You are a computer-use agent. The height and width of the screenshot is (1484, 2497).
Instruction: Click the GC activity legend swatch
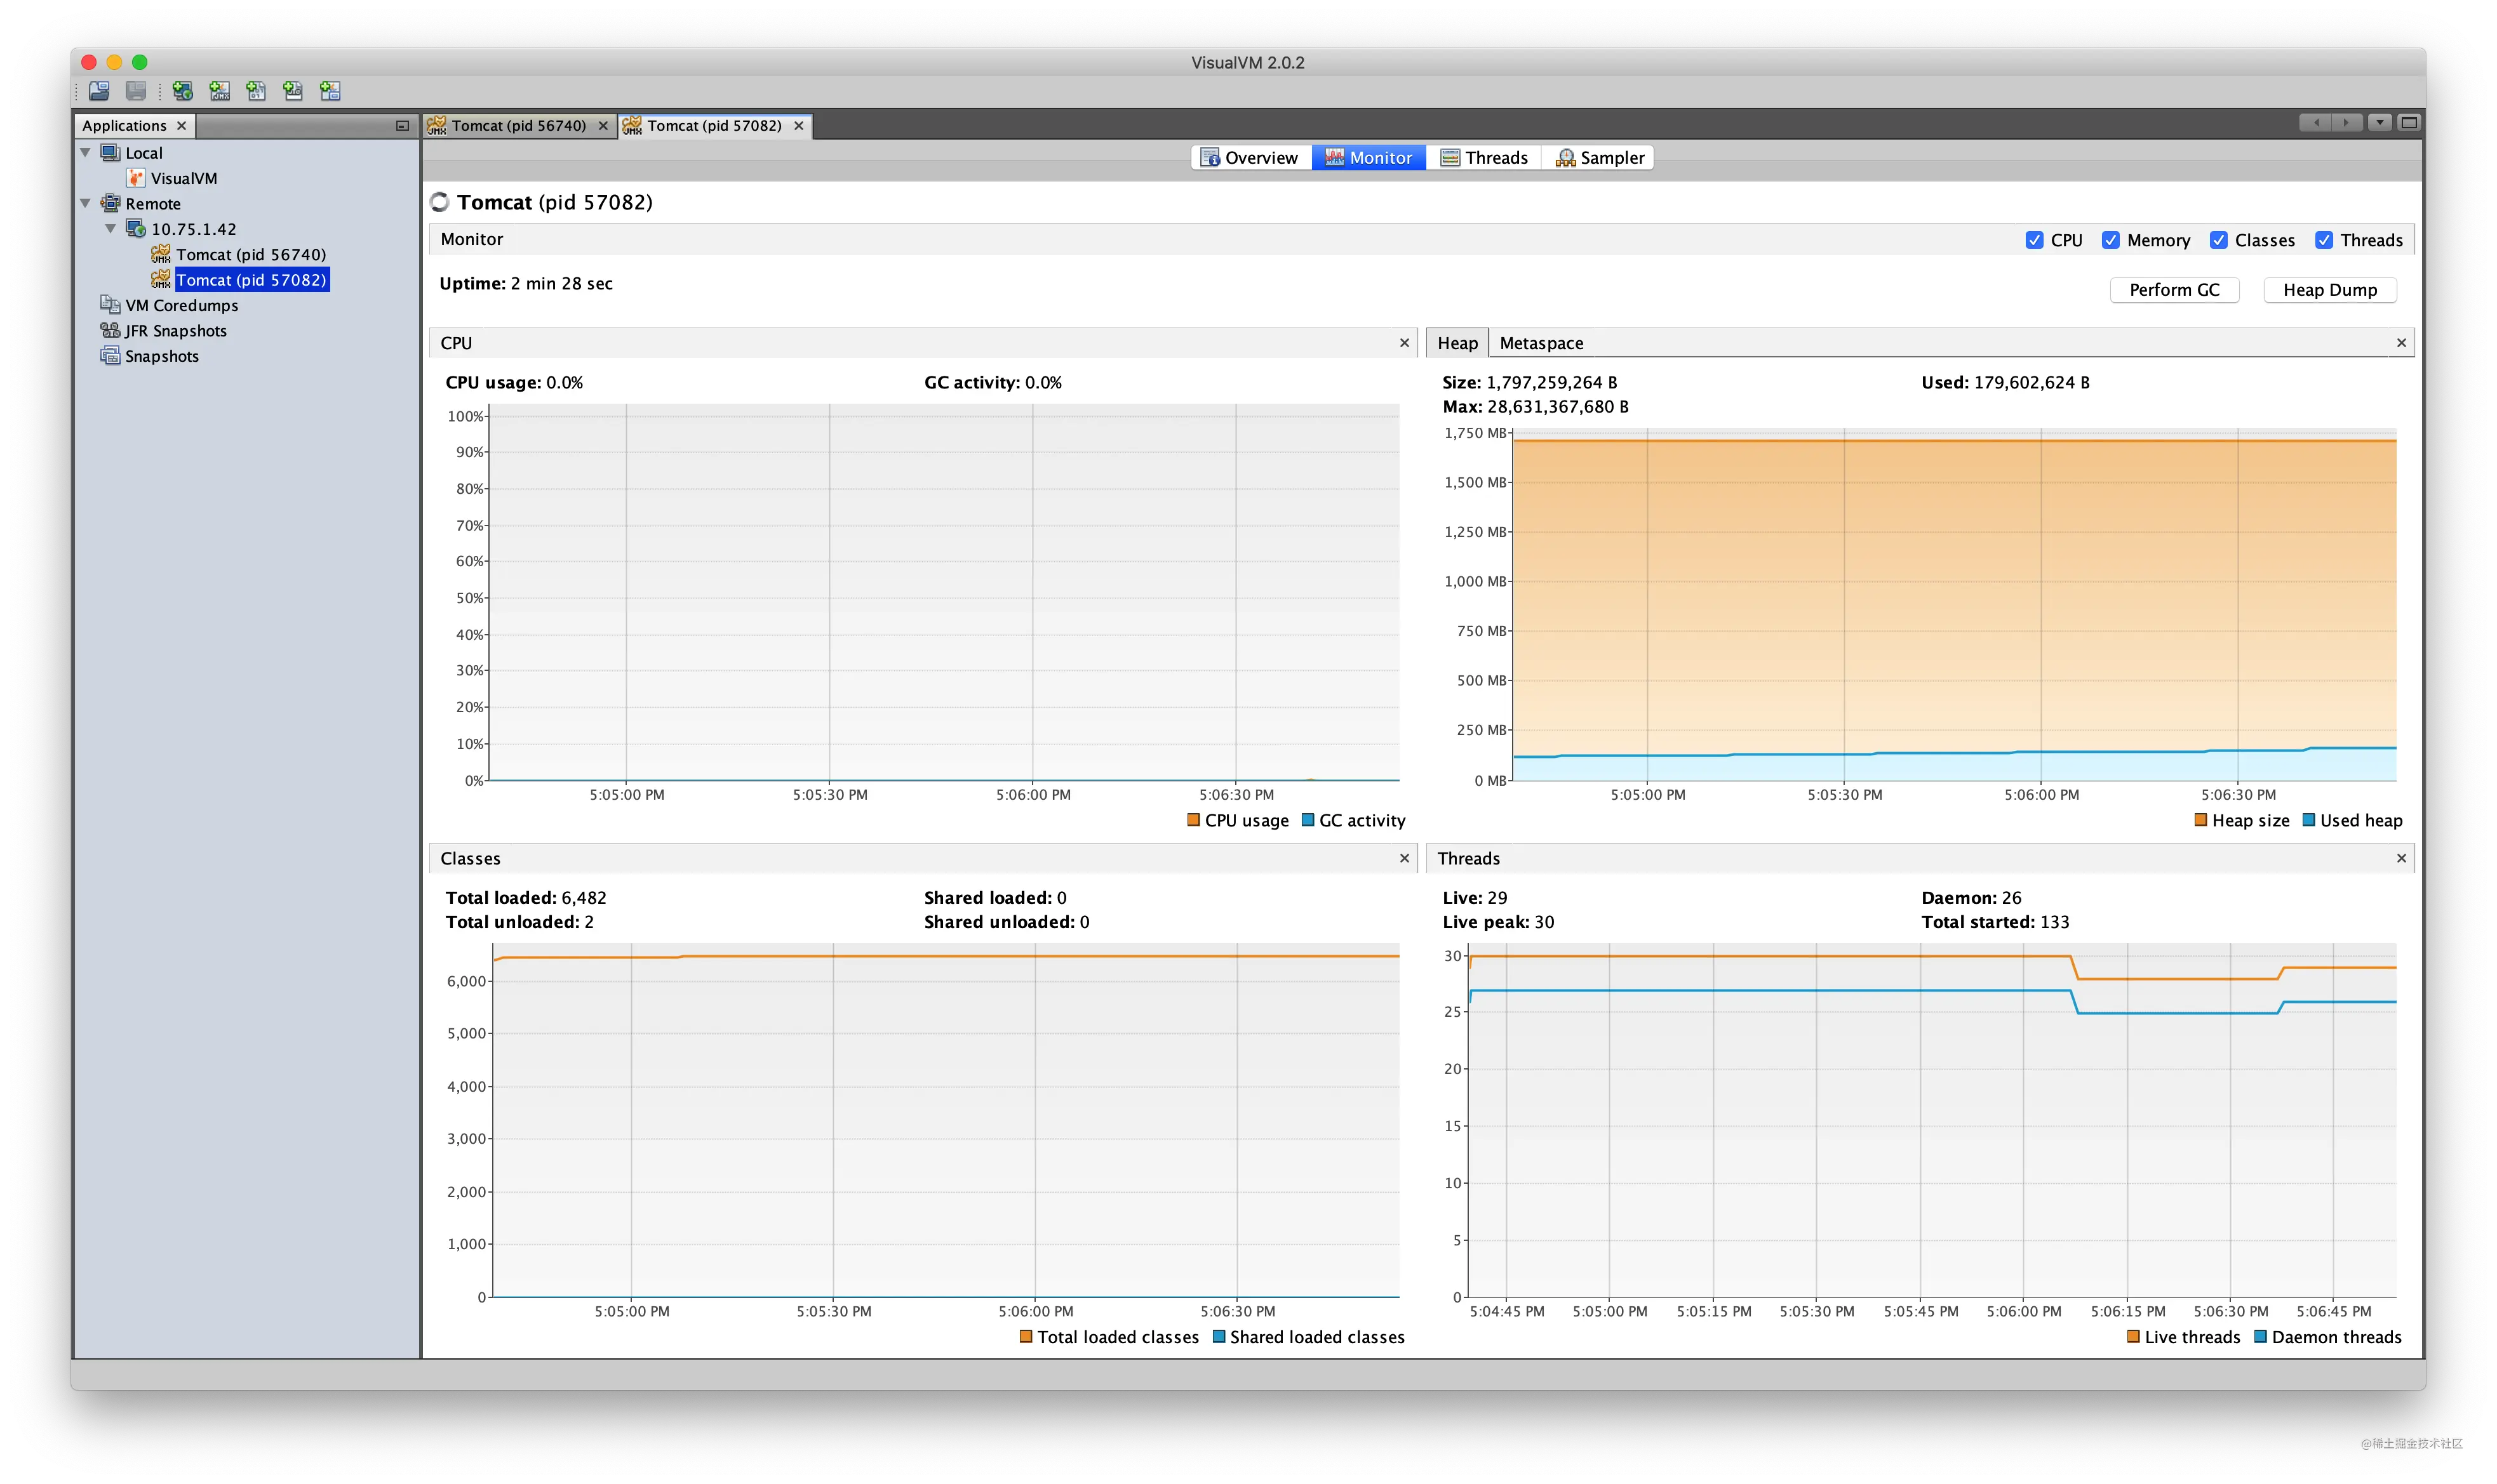pyautogui.click(x=1308, y=820)
